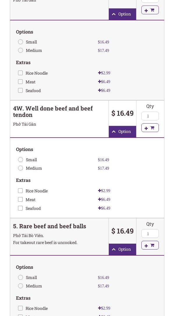This screenshot has width=176, height=316.
Task: Click quantity field for 4W beef tendon
Action: (x=150, y=116)
